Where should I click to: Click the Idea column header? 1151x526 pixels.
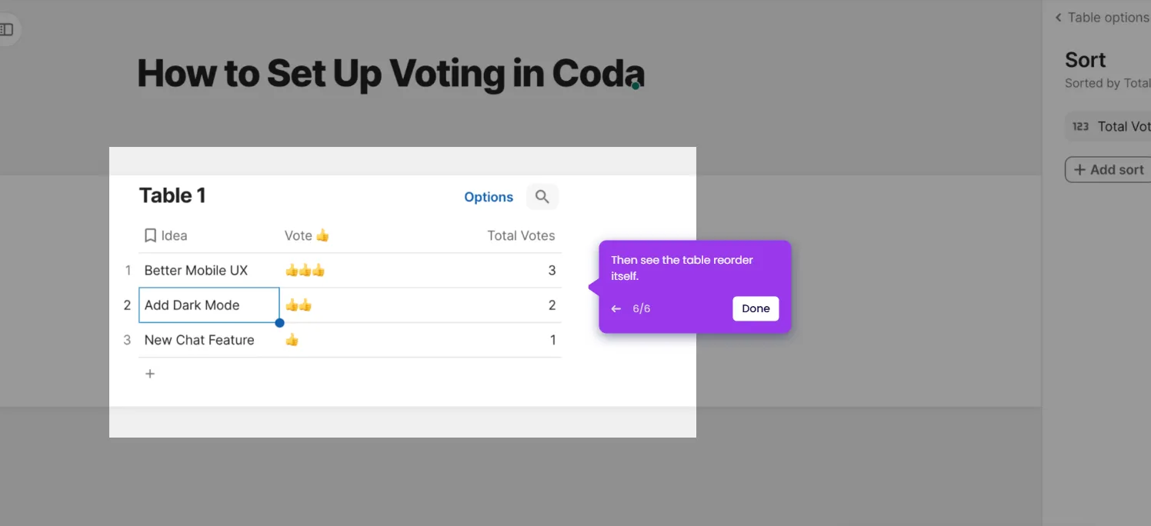click(x=174, y=235)
